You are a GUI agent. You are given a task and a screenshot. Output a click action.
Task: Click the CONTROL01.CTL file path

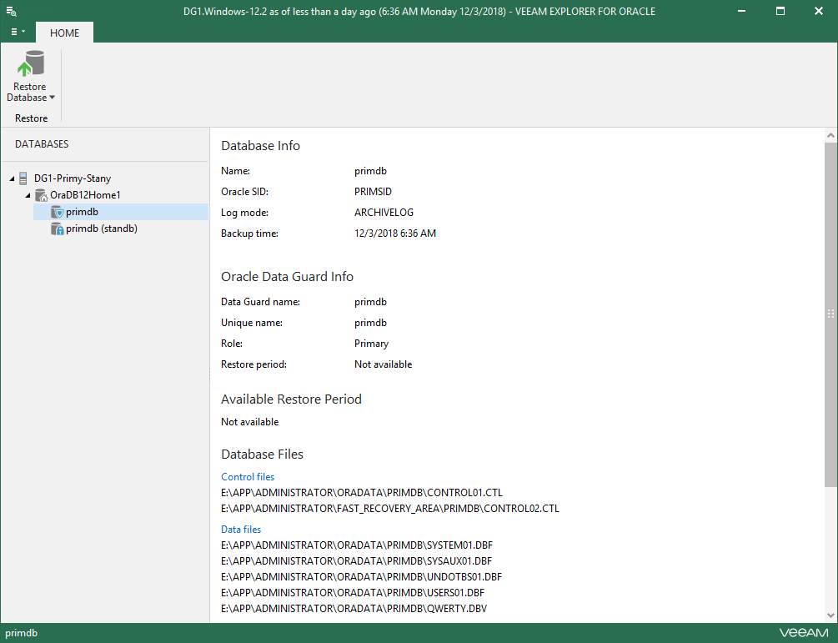[x=362, y=492]
